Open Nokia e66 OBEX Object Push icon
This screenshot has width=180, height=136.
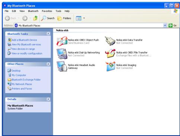[62, 41]
